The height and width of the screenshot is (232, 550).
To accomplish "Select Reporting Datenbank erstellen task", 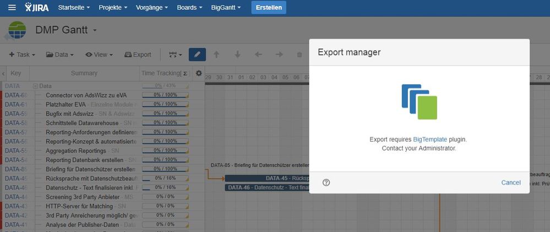I will (x=85, y=160).
